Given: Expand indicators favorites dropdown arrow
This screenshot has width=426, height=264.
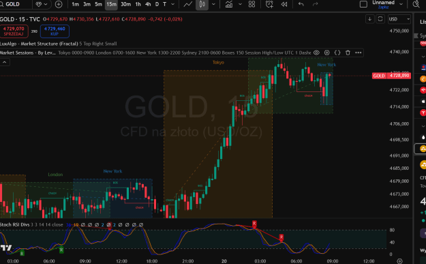Looking at the screenshot, I should (x=240, y=4).
